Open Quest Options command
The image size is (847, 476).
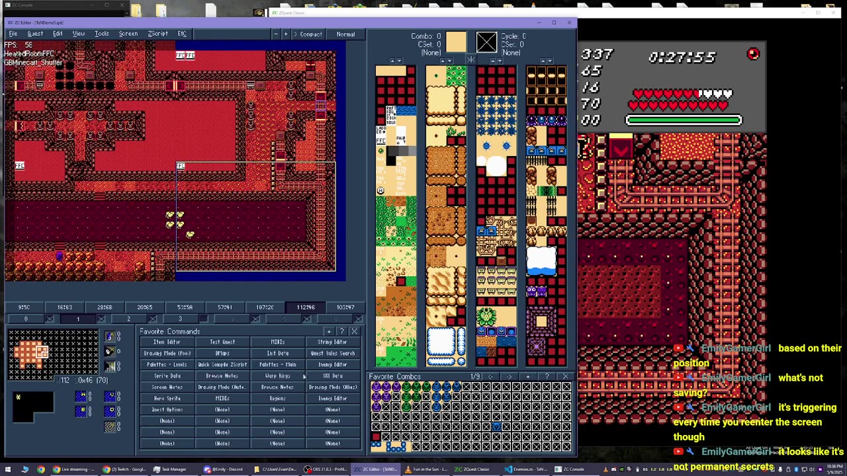(x=167, y=409)
